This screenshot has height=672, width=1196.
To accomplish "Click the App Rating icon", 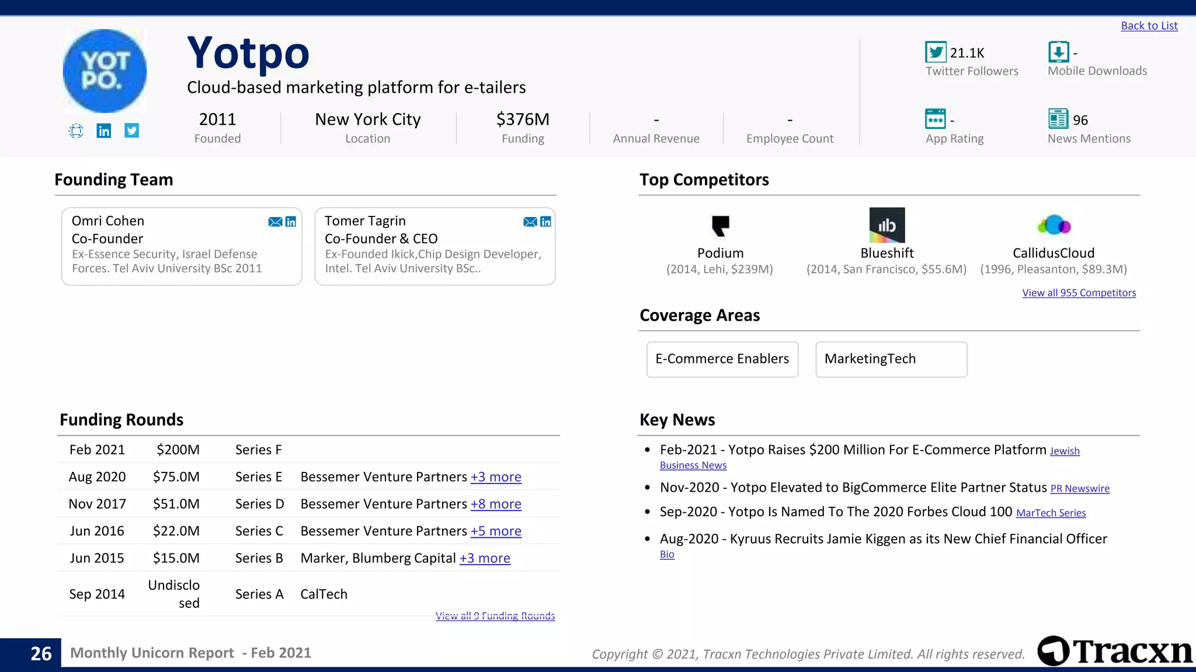I will point(936,119).
